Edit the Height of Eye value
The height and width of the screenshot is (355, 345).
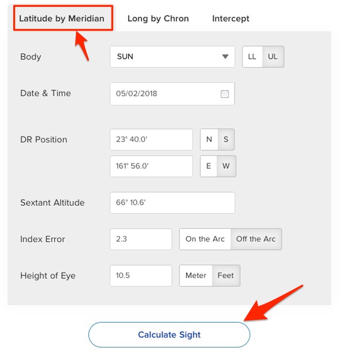[x=141, y=275]
